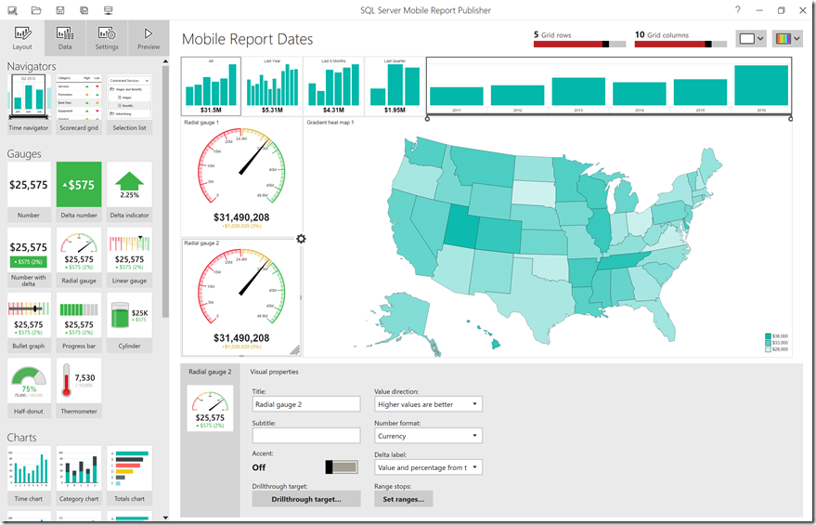The image size is (816, 525).
Task: Toggle the Accent switch
Action: 341,467
